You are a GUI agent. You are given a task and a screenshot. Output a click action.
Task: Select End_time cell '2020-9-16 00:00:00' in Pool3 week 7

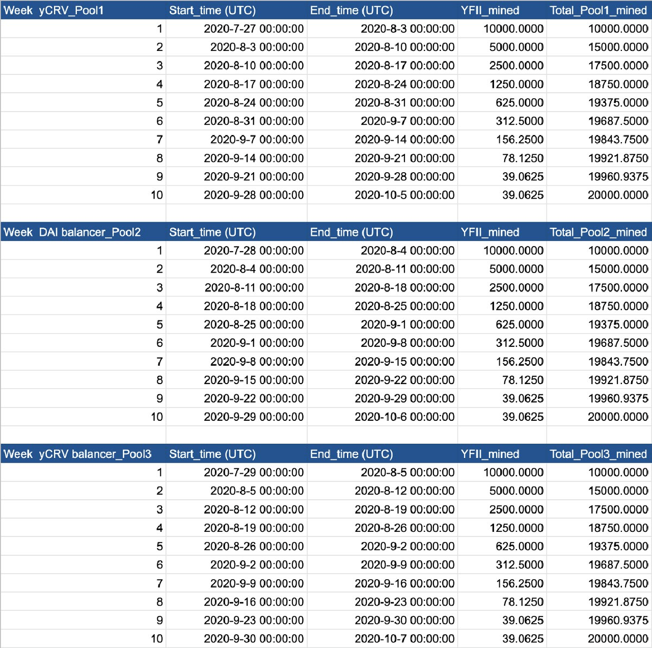pos(382,583)
